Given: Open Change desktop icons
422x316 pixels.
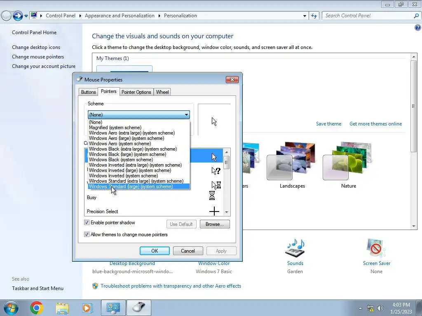Looking at the screenshot, I should (x=36, y=47).
